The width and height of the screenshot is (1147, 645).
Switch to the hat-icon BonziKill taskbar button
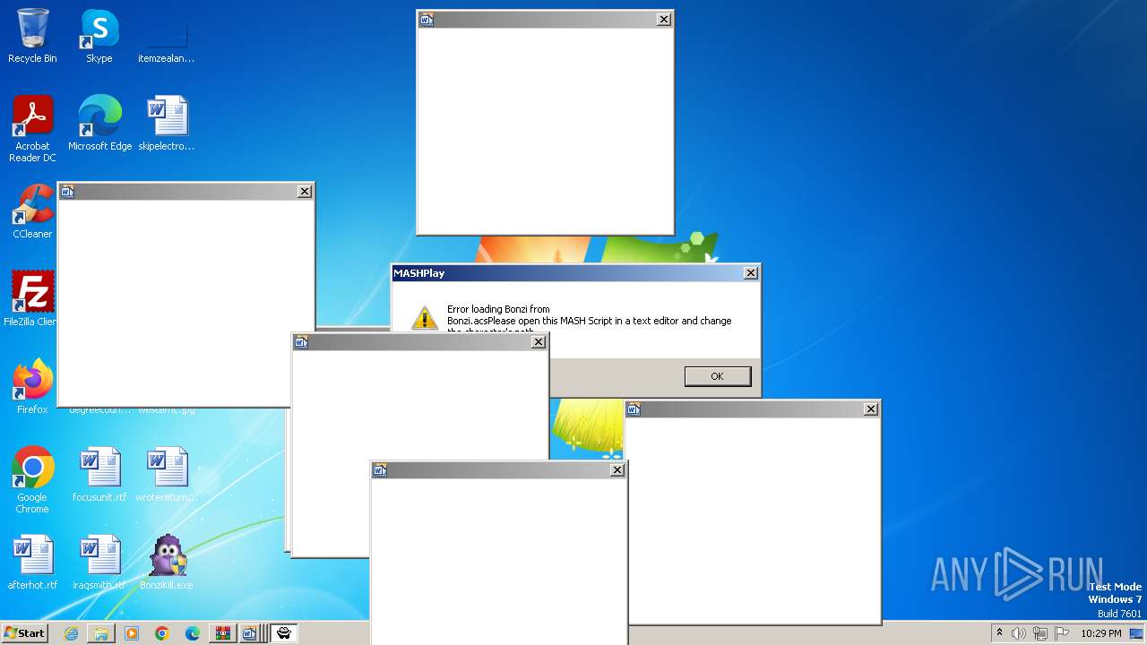[x=284, y=633]
